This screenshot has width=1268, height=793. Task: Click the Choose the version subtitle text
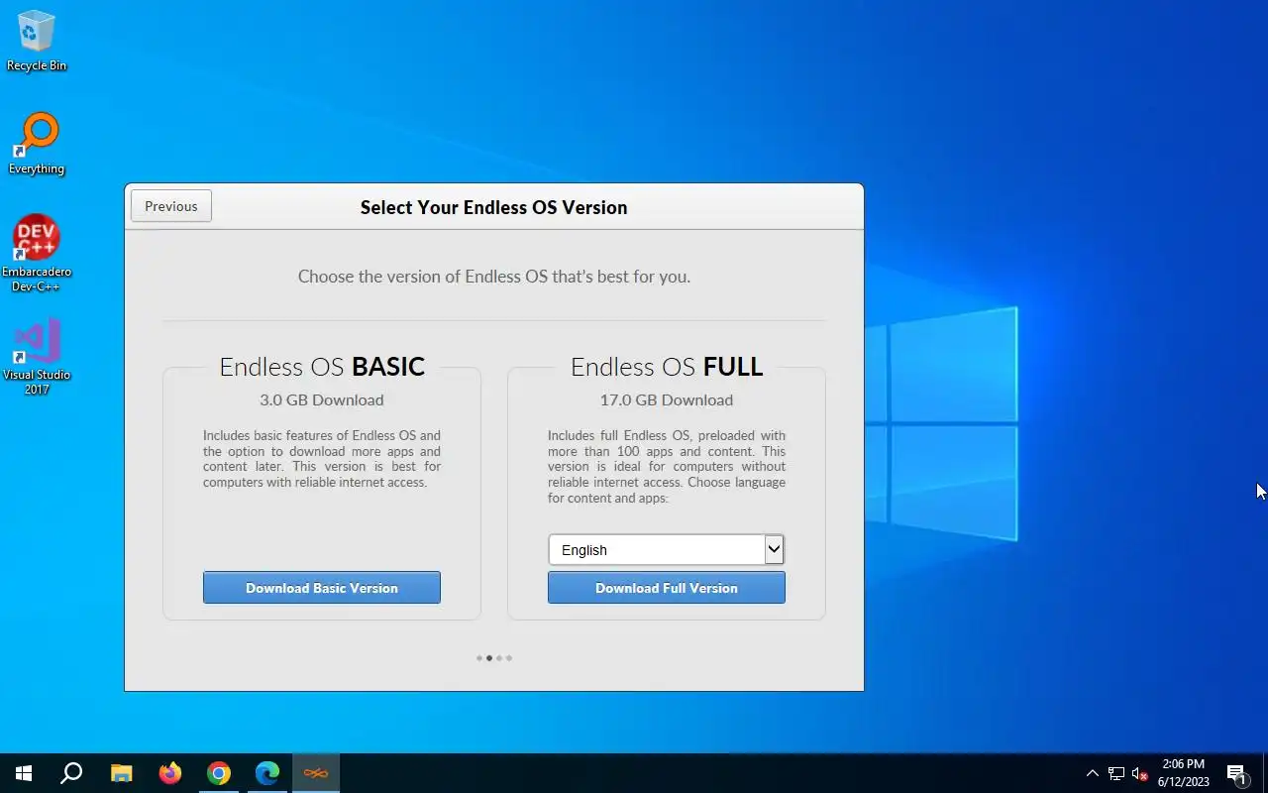point(494,277)
